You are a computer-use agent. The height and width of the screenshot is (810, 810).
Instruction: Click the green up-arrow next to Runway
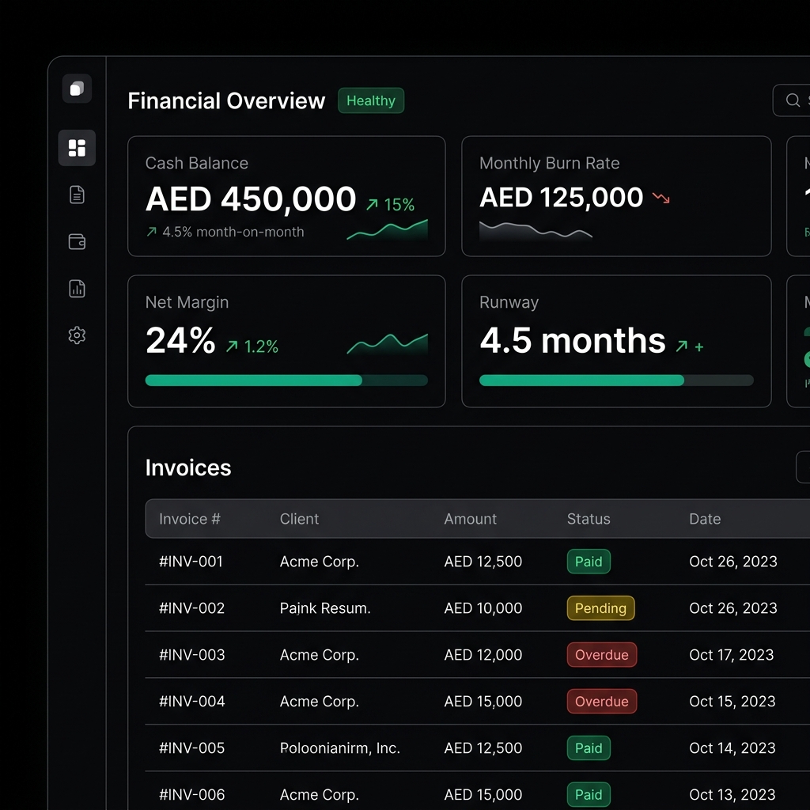pyautogui.click(x=682, y=346)
